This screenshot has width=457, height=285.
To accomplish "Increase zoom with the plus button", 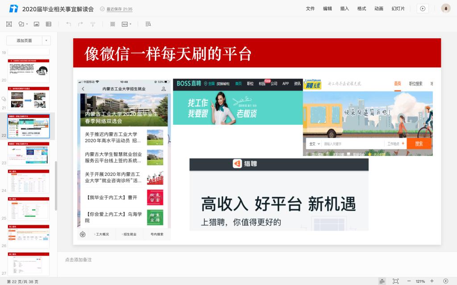I will point(432,281).
